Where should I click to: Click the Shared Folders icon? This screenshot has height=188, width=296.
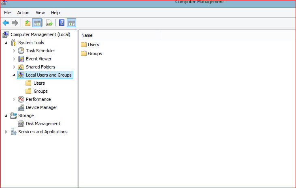21,67
